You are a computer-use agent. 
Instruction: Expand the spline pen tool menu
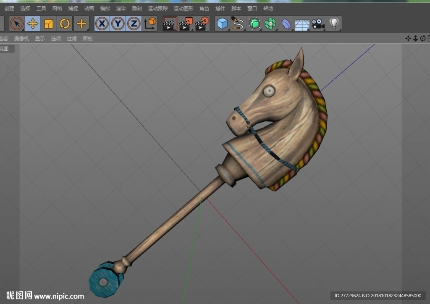[x=238, y=24]
